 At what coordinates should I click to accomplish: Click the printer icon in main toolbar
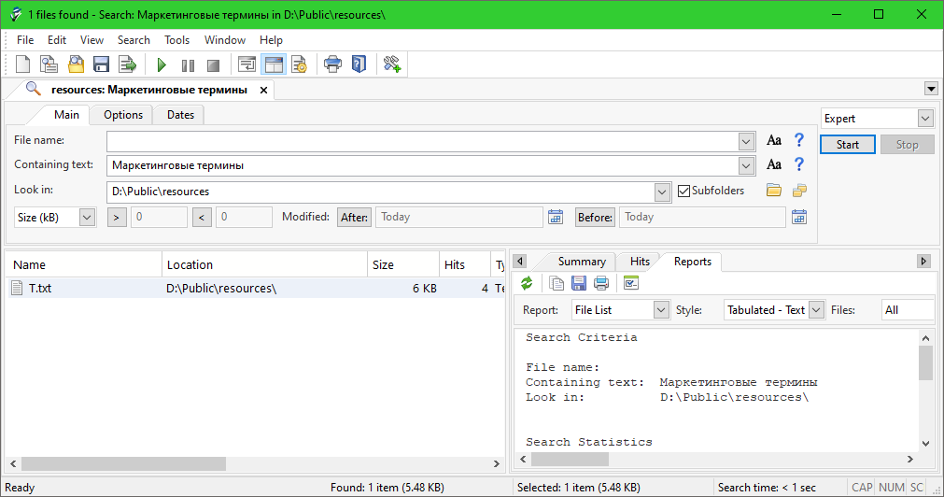(332, 64)
